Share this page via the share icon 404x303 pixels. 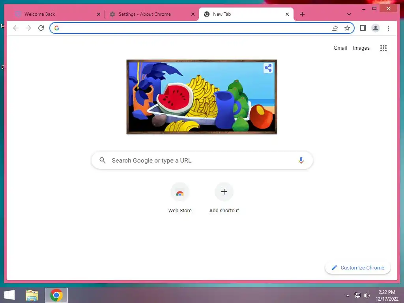(x=335, y=28)
